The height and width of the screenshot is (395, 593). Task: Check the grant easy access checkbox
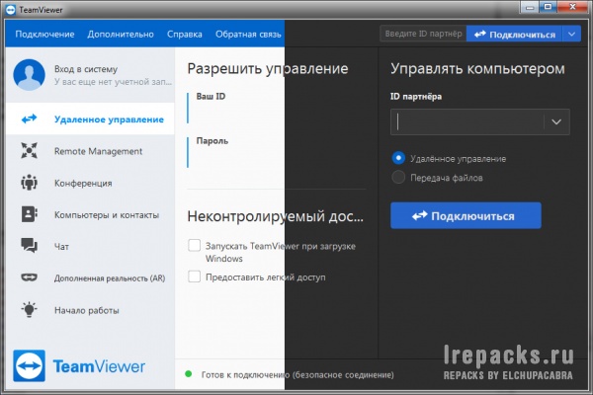click(x=194, y=277)
